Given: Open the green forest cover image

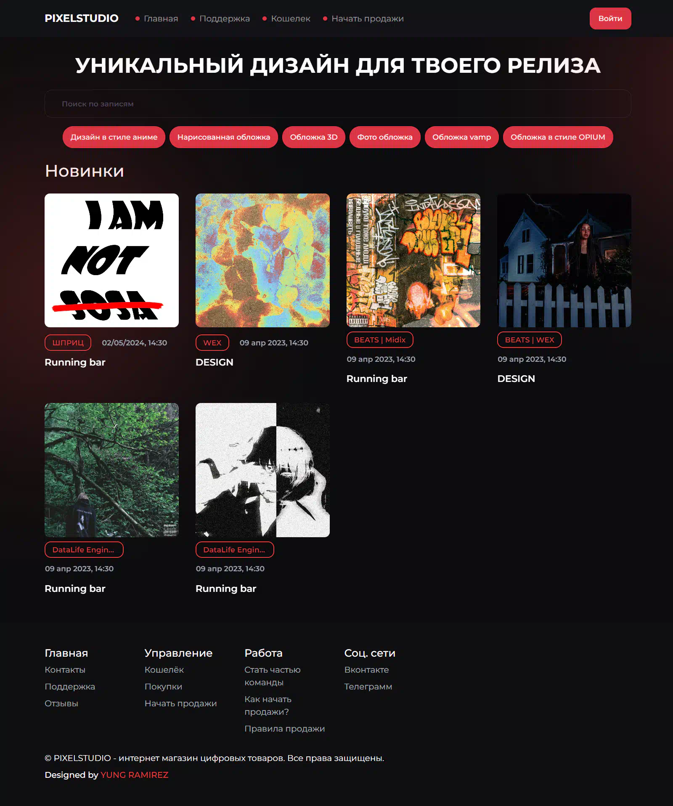Looking at the screenshot, I should (111, 470).
